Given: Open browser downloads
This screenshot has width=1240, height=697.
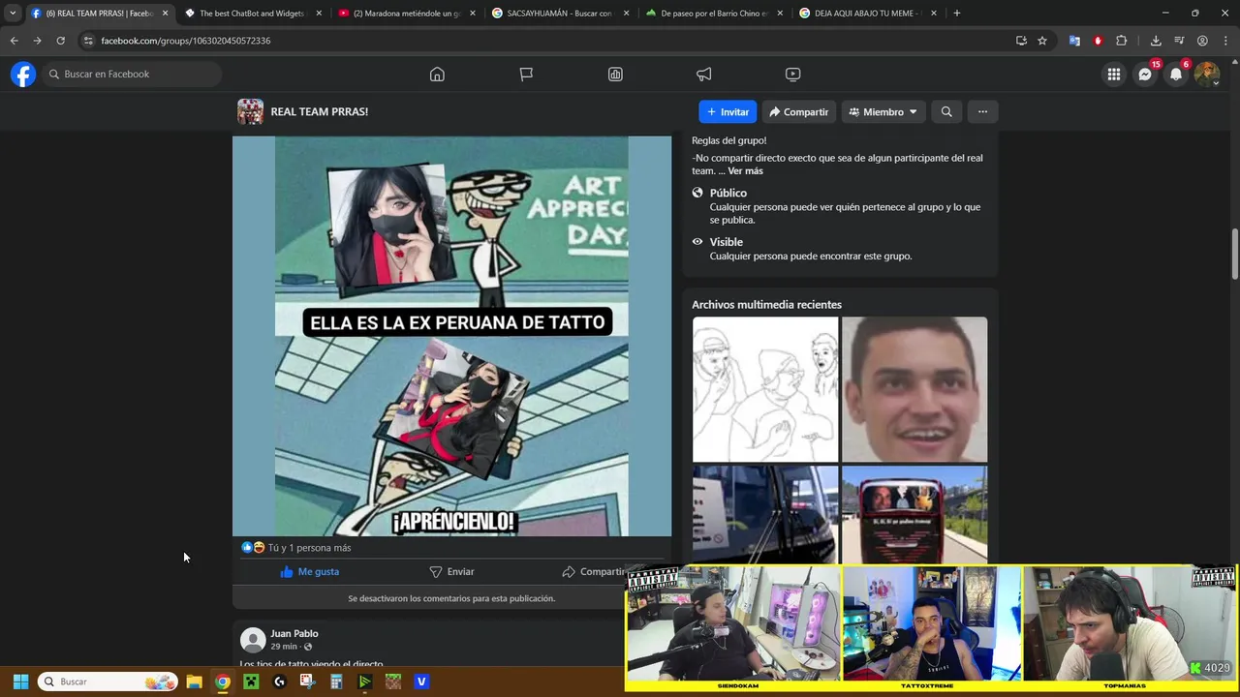Looking at the screenshot, I should pyautogui.click(x=1156, y=41).
